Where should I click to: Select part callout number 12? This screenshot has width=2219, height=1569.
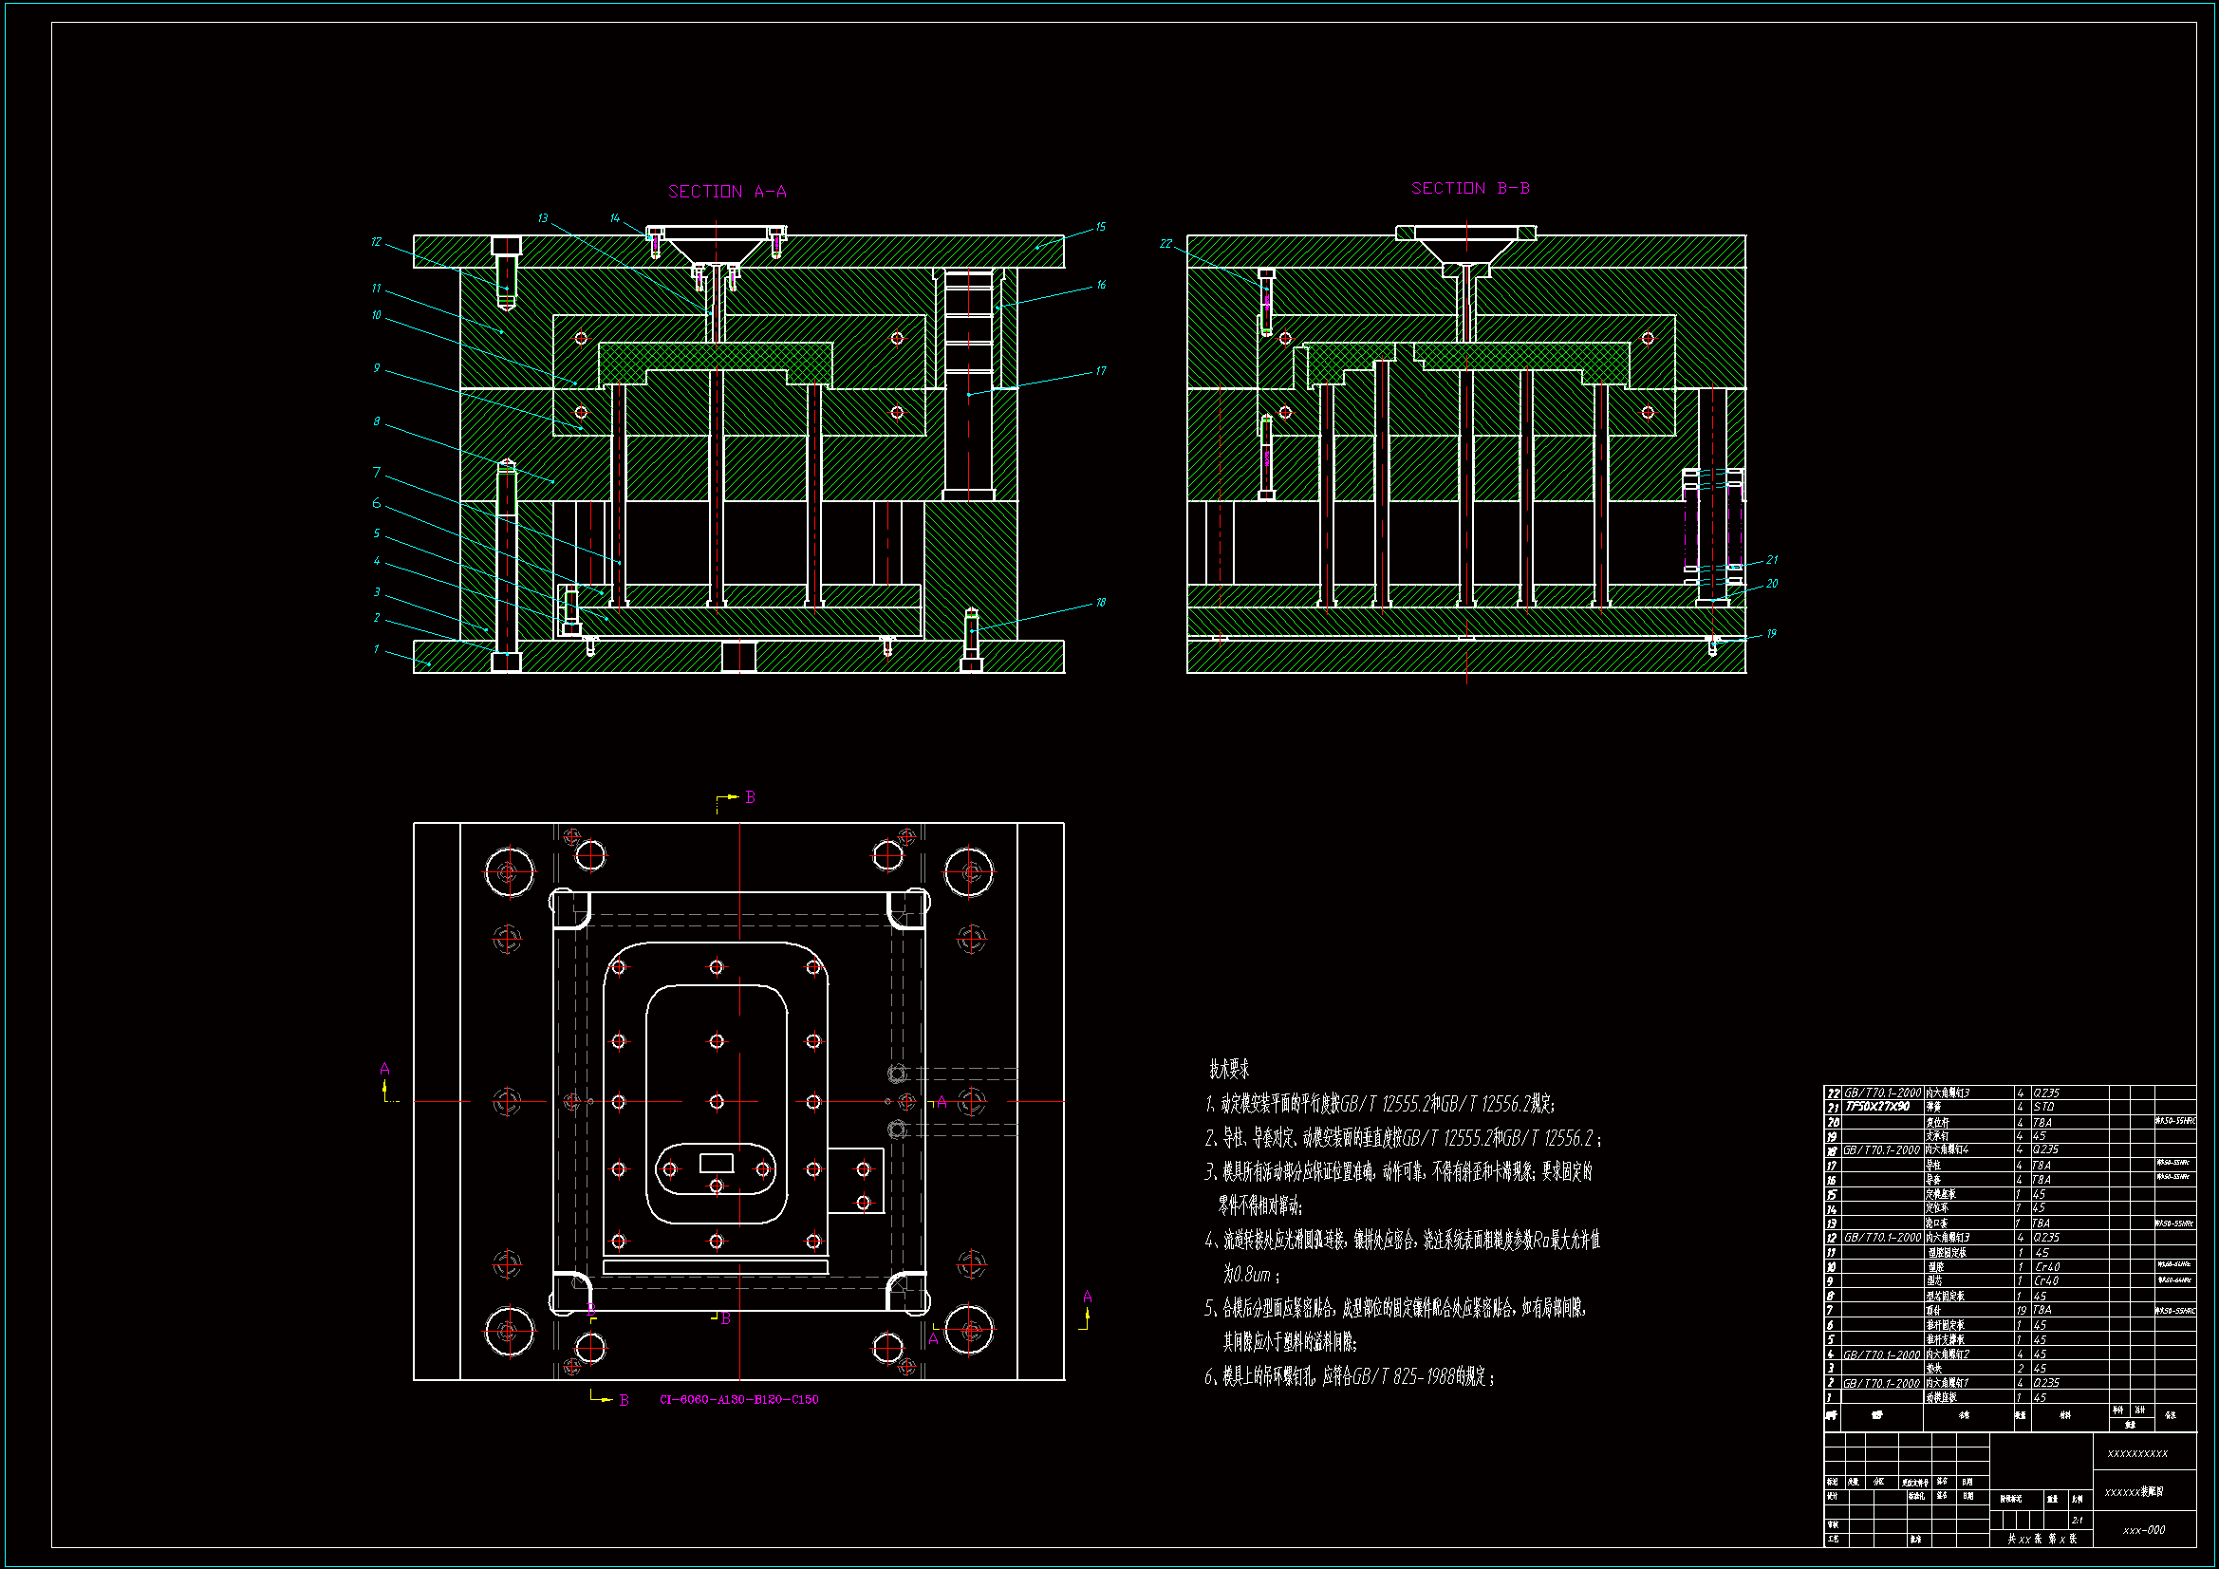coord(376,242)
